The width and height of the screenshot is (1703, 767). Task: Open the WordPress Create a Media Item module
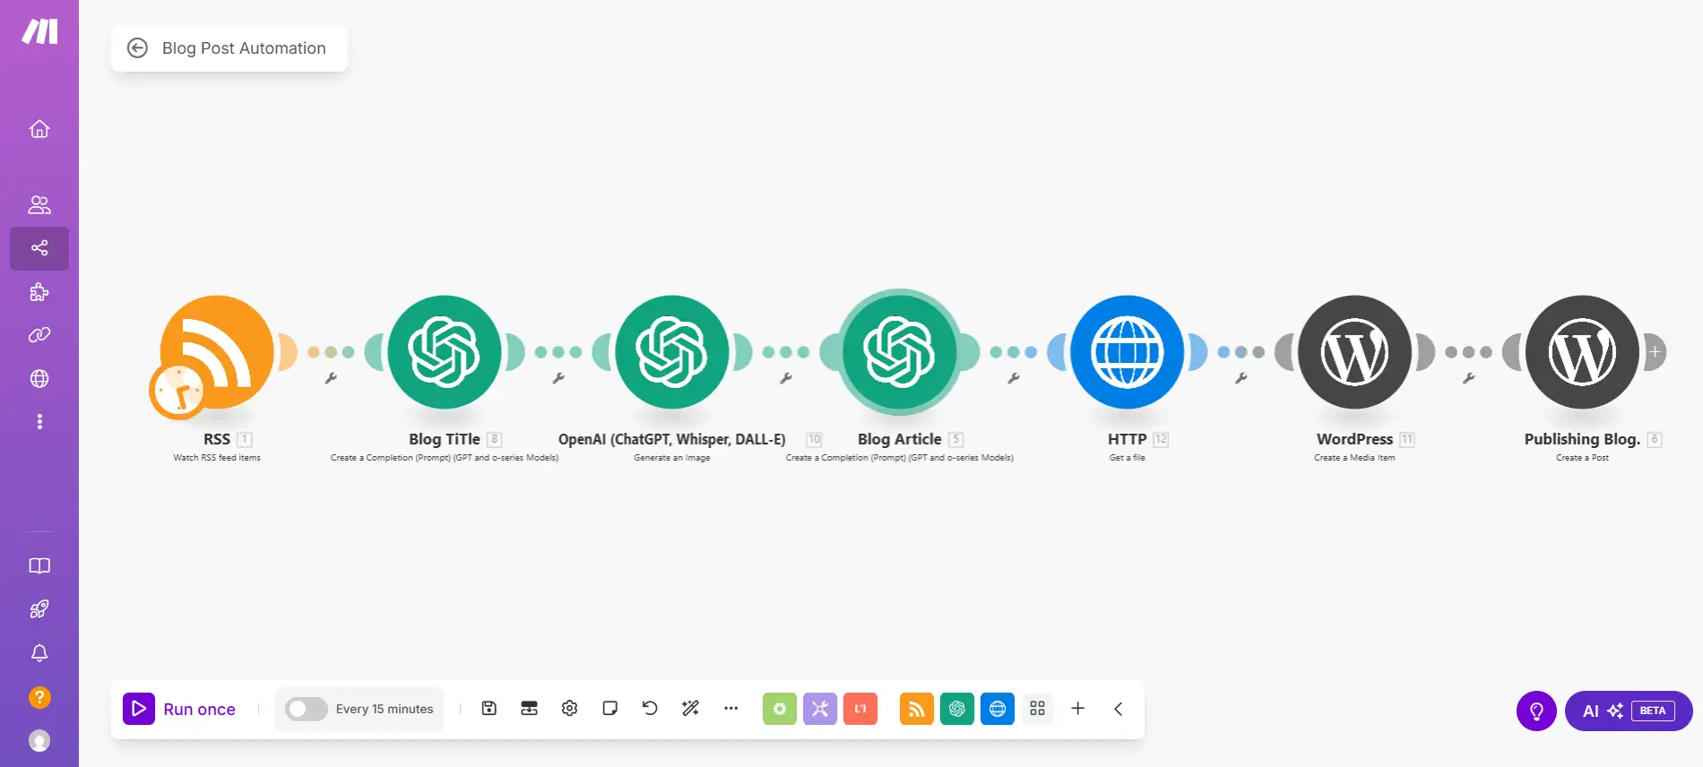(x=1355, y=352)
